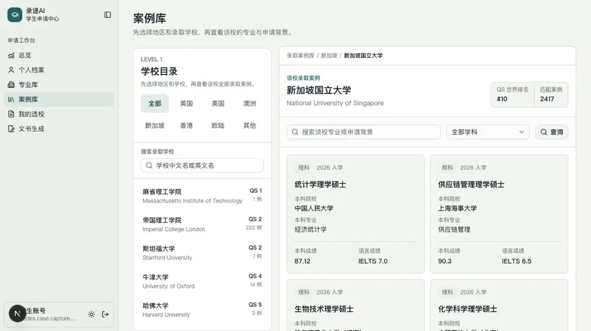Click magnifier icon in program search box
Viewport: 591px width, 331px height.
tap(295, 132)
